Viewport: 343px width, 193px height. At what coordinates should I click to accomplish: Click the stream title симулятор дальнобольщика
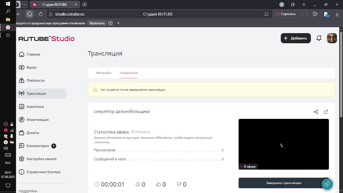tap(122, 111)
